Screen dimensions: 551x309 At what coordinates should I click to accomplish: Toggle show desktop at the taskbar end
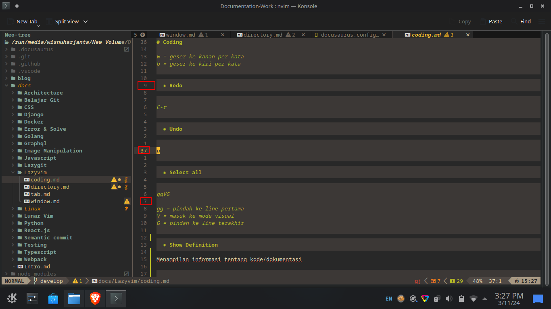point(538,299)
